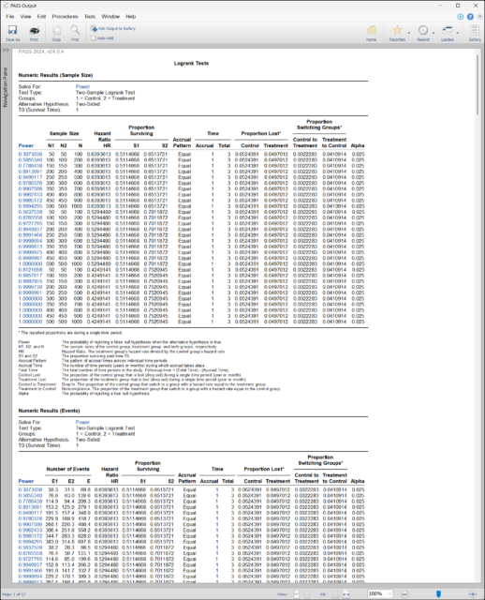The image size is (485, 600).
Task: Expand the Favorites dropdown arrow
Action: click(409, 34)
